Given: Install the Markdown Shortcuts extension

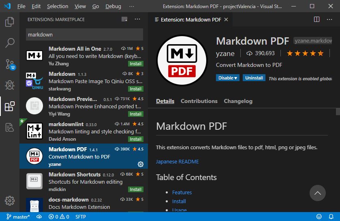Looking at the screenshot, I should [135, 189].
